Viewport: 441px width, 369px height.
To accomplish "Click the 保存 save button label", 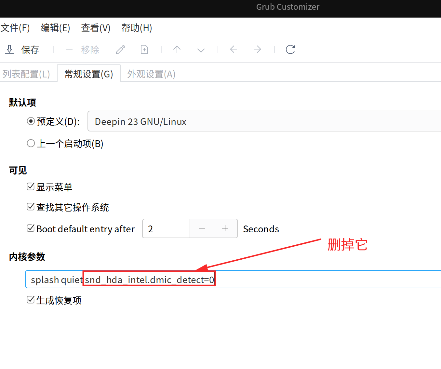I will 30,50.
